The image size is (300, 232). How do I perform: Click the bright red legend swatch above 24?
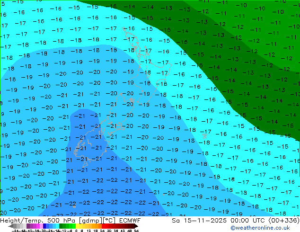pos(103,226)
